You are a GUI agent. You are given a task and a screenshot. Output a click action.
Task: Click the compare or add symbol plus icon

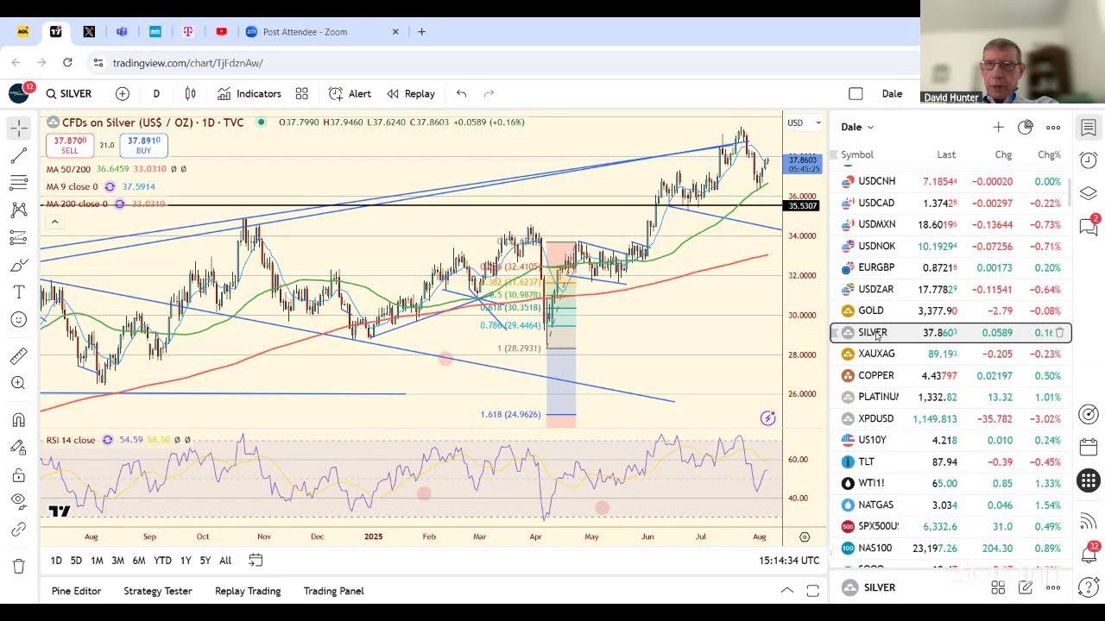[x=123, y=93]
